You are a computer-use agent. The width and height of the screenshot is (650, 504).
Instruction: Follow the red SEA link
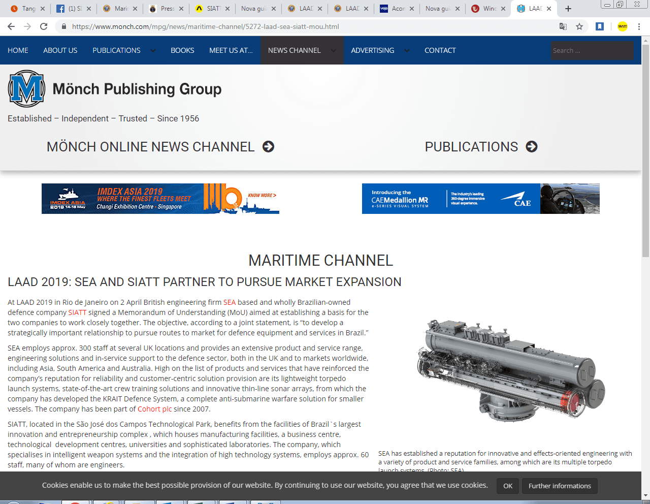point(230,302)
